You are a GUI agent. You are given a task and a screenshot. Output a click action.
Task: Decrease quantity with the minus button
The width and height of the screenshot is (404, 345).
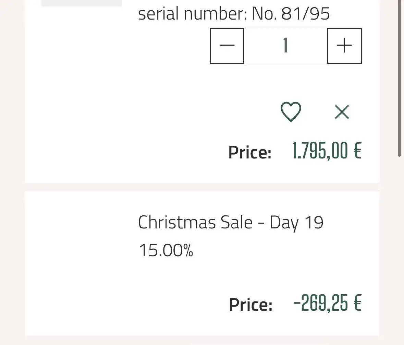(x=227, y=46)
